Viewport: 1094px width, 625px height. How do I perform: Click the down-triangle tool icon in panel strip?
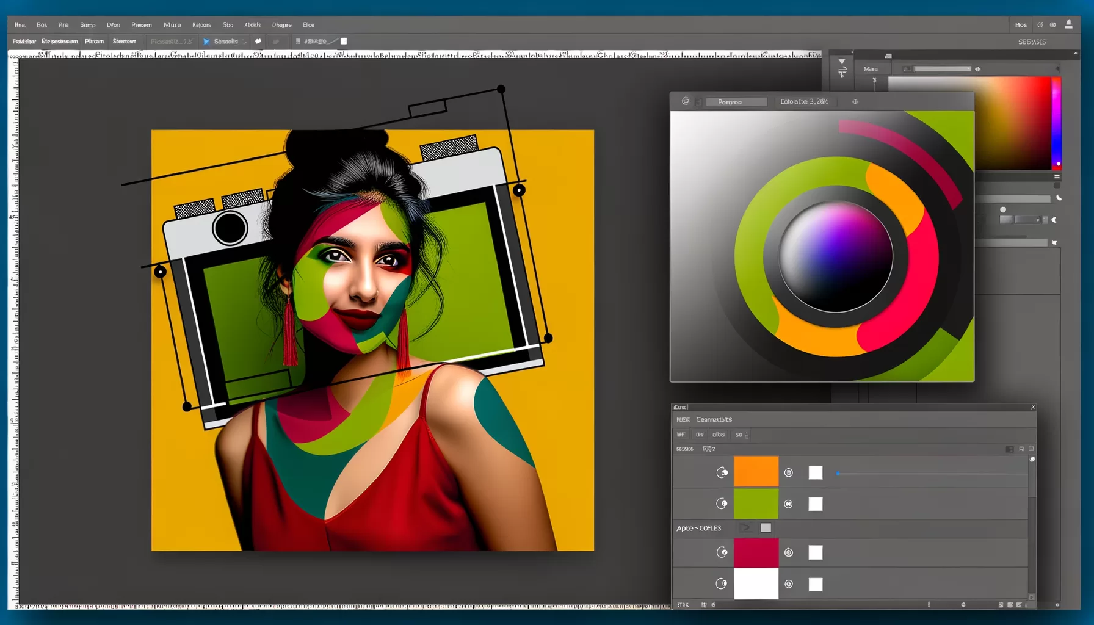click(x=842, y=62)
